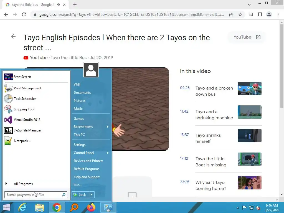Switch to Chrome on the taskbar

(x=57, y=207)
